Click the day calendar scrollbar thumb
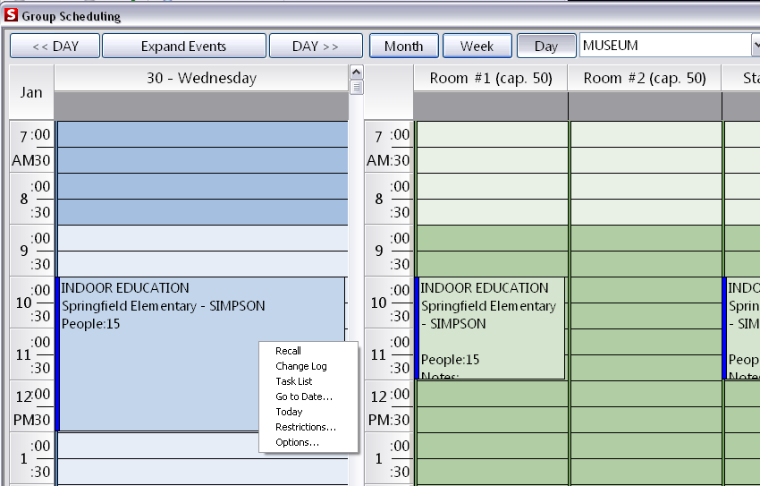 coord(356,88)
